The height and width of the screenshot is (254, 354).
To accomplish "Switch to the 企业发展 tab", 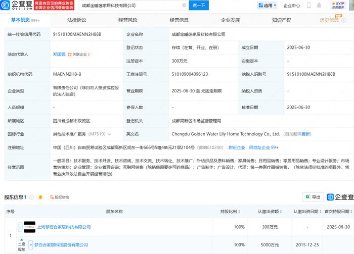I will pos(230,20).
